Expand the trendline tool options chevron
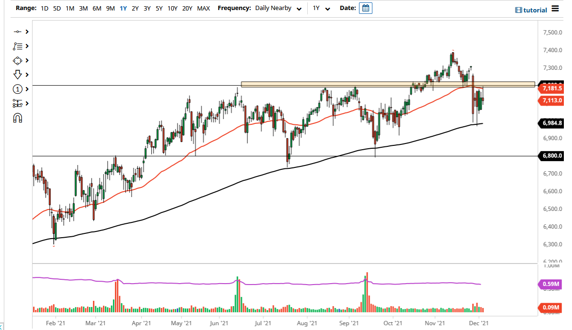Screen dimensions: 572x330 click(x=27, y=32)
